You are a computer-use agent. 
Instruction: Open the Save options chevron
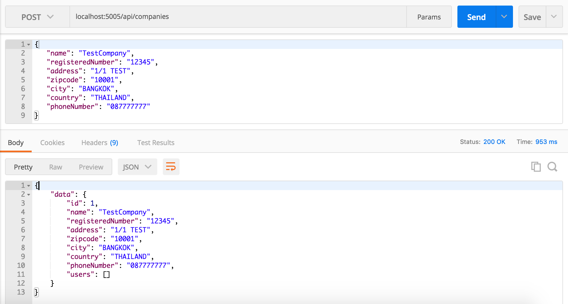(554, 17)
